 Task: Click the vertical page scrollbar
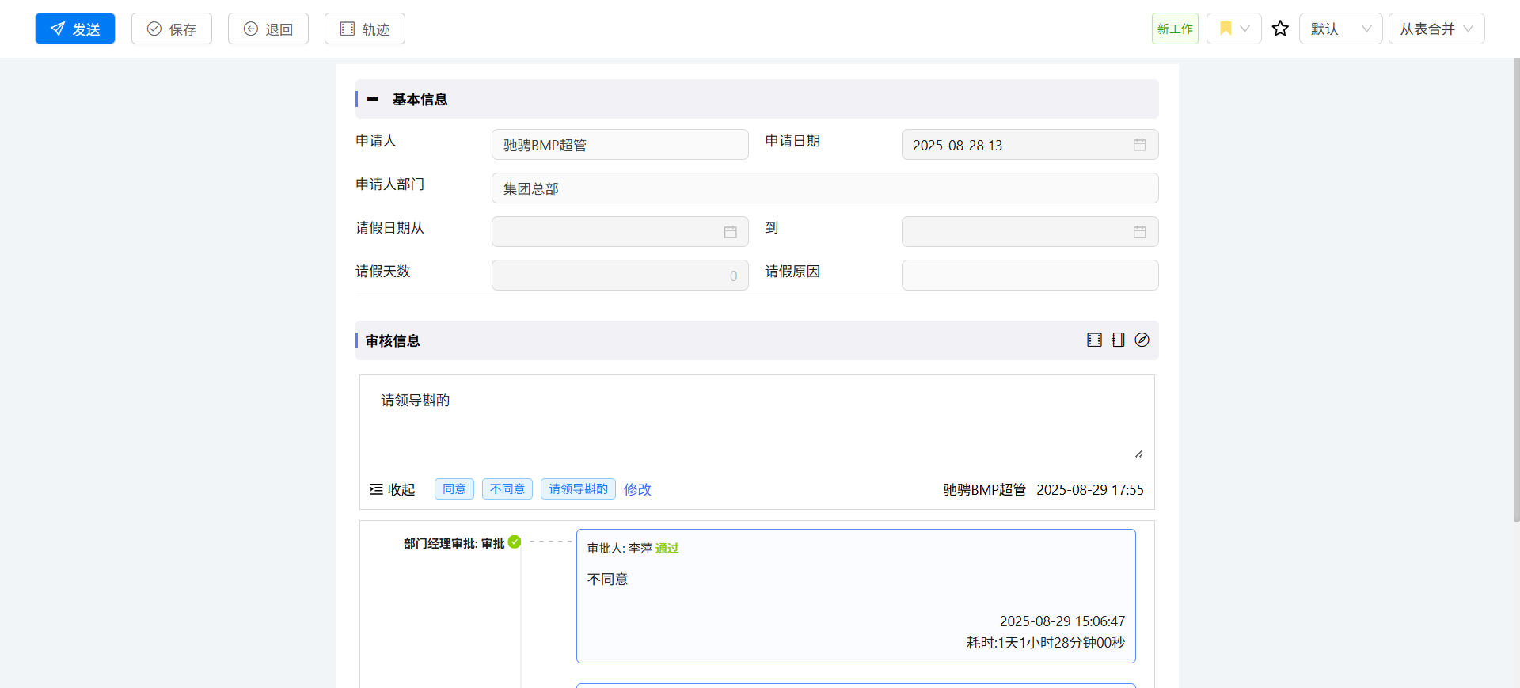click(x=1516, y=289)
